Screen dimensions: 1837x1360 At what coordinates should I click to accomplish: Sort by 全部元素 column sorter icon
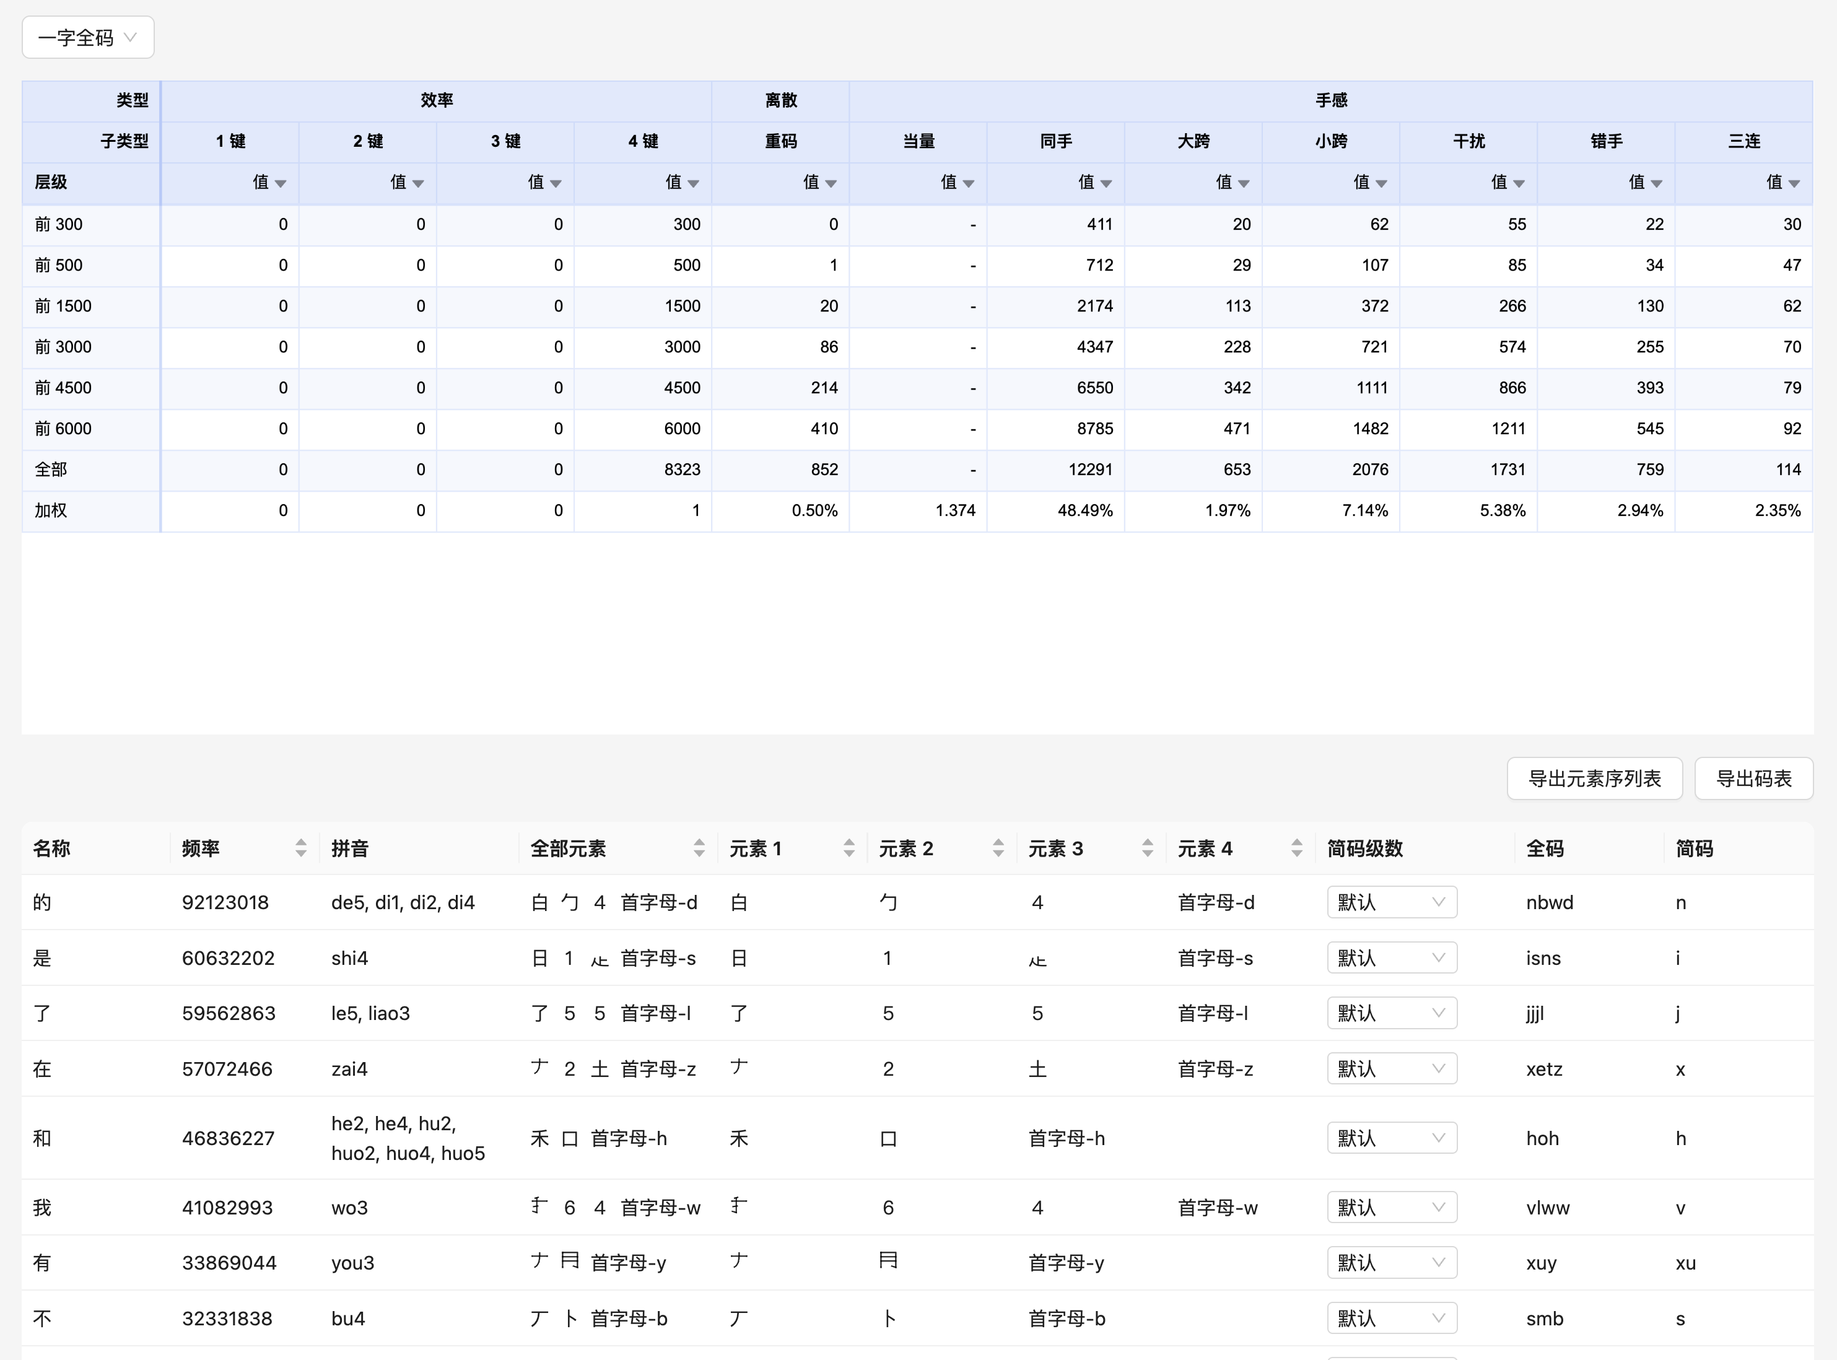pos(699,848)
